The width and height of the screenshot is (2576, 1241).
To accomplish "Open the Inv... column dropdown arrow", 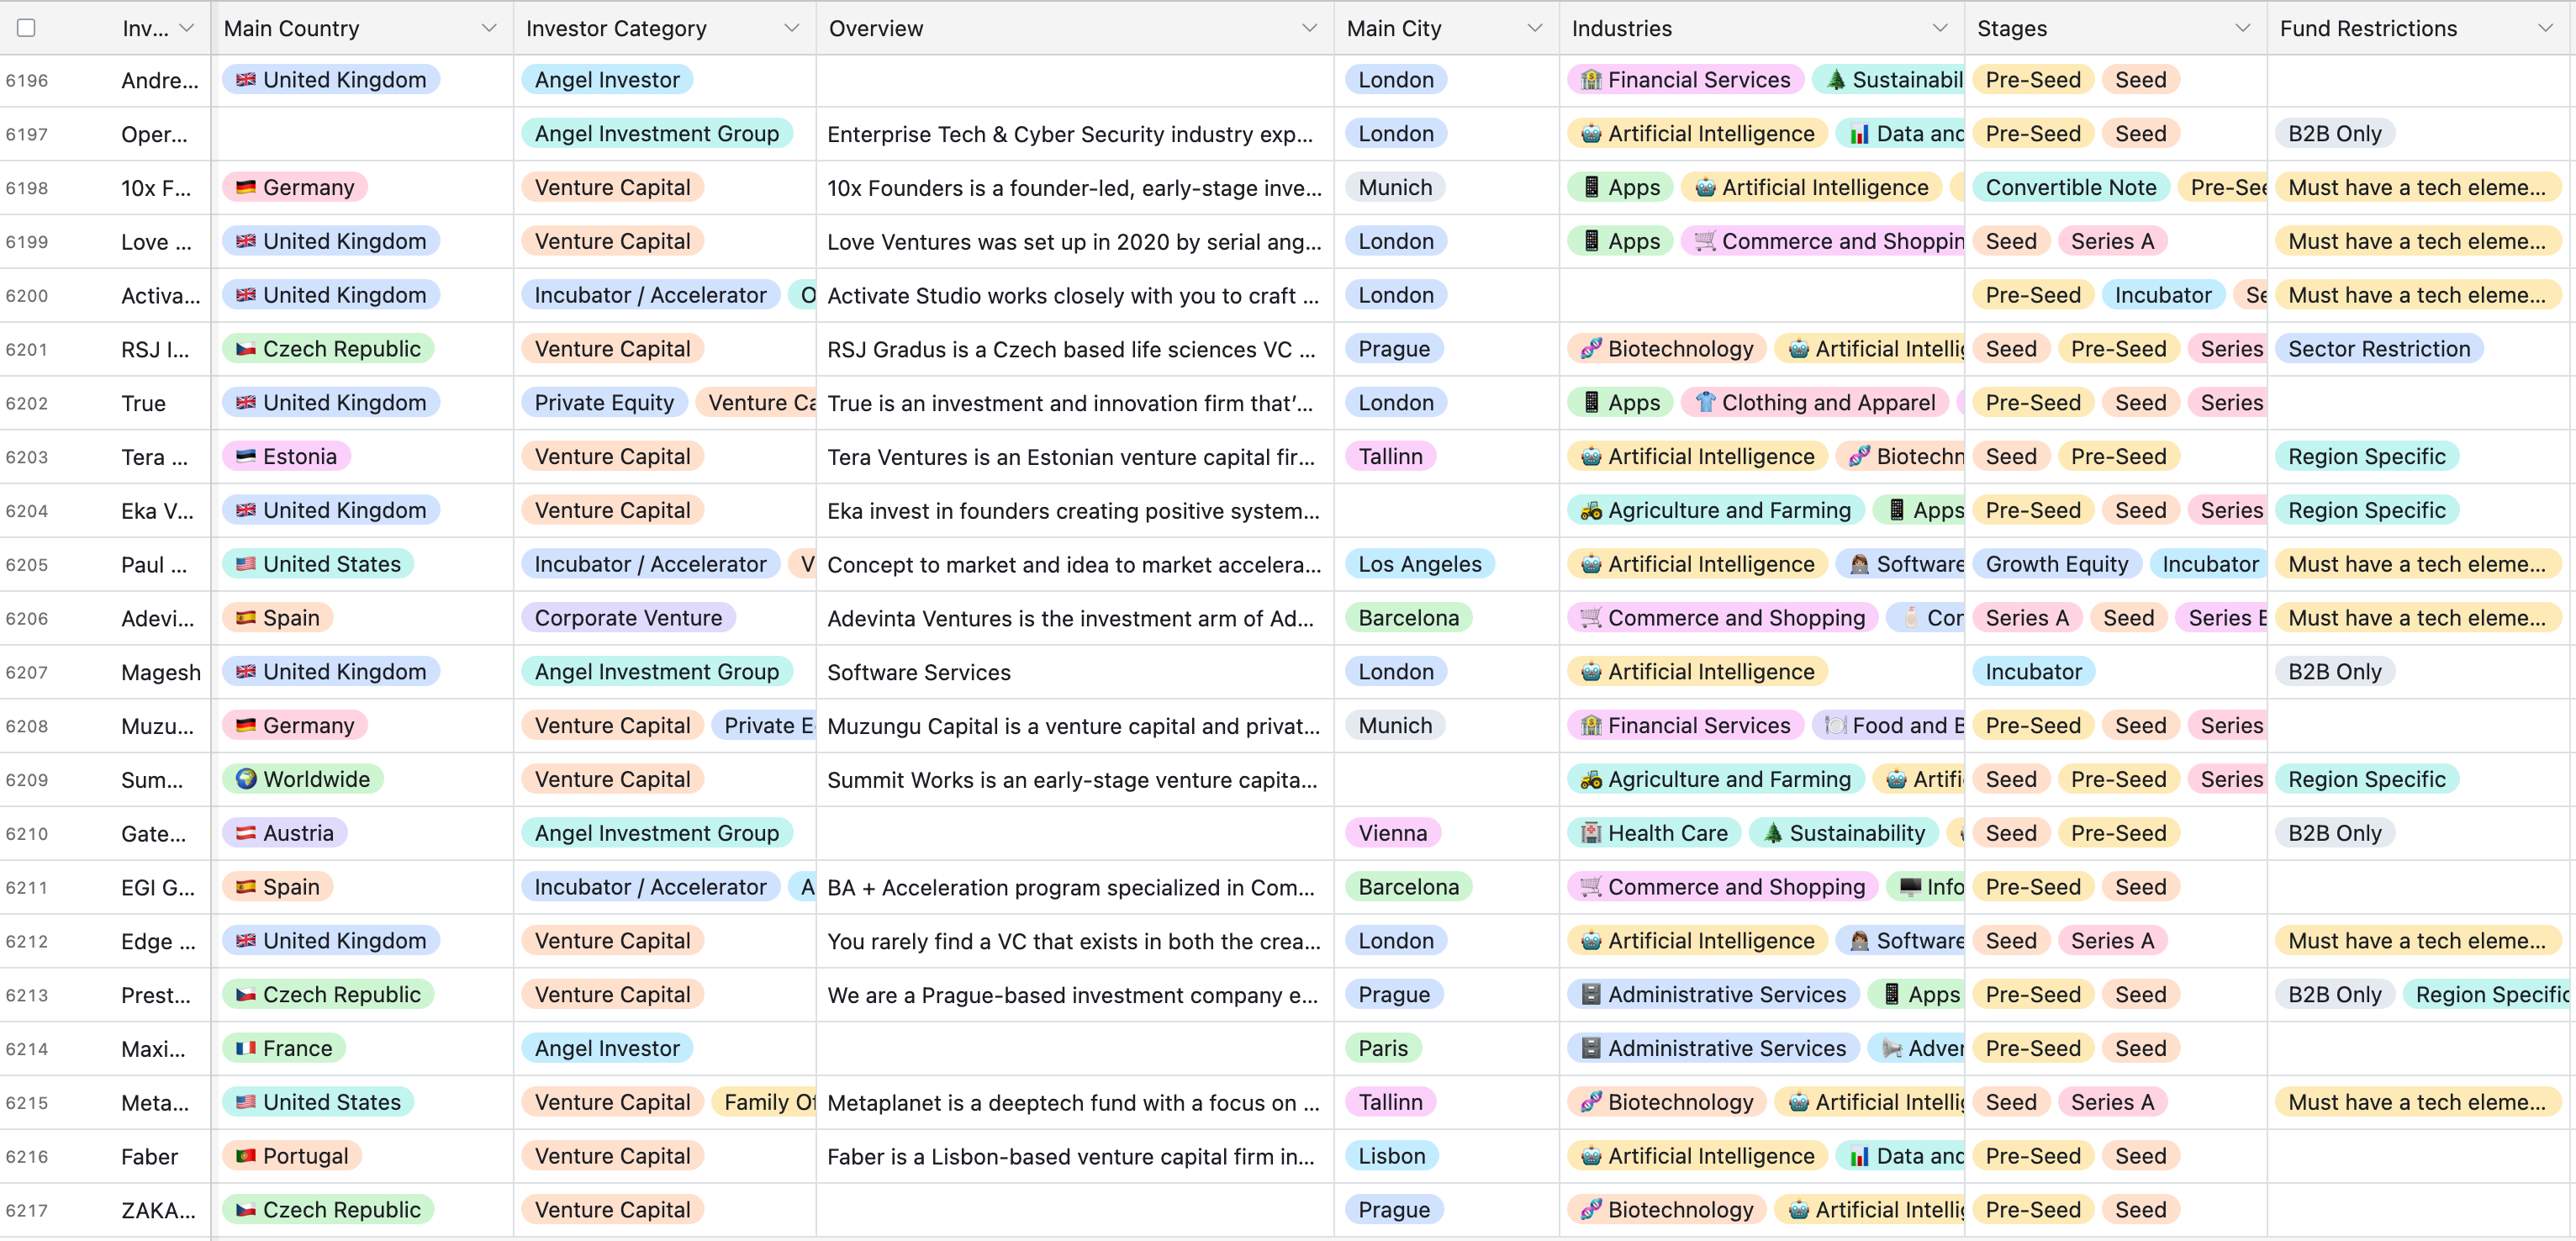I will pos(187,28).
